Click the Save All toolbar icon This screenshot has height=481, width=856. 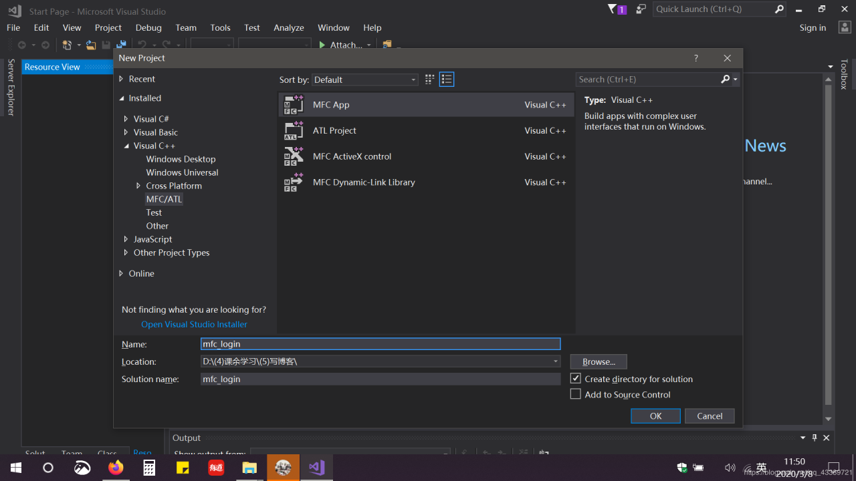tap(121, 45)
